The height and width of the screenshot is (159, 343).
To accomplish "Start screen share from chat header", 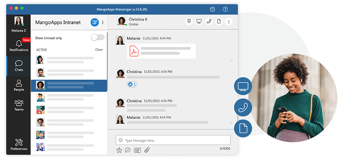I will [x=199, y=22].
